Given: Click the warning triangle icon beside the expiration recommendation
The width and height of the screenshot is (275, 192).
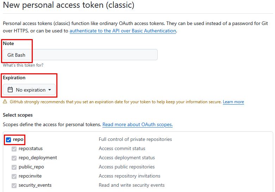Looking at the screenshot, I should pyautogui.click(x=5, y=102).
